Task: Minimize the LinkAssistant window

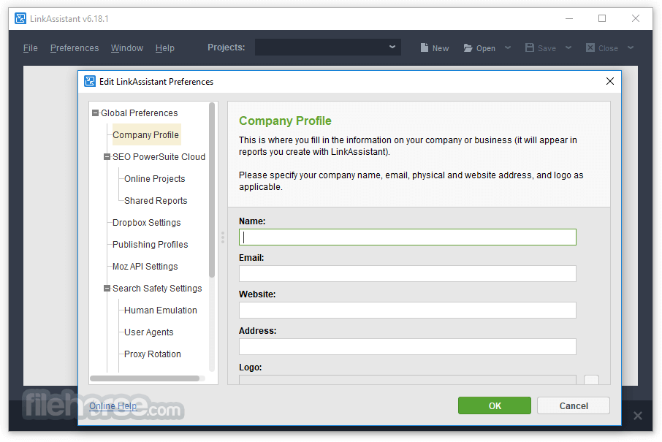Action: (x=569, y=18)
